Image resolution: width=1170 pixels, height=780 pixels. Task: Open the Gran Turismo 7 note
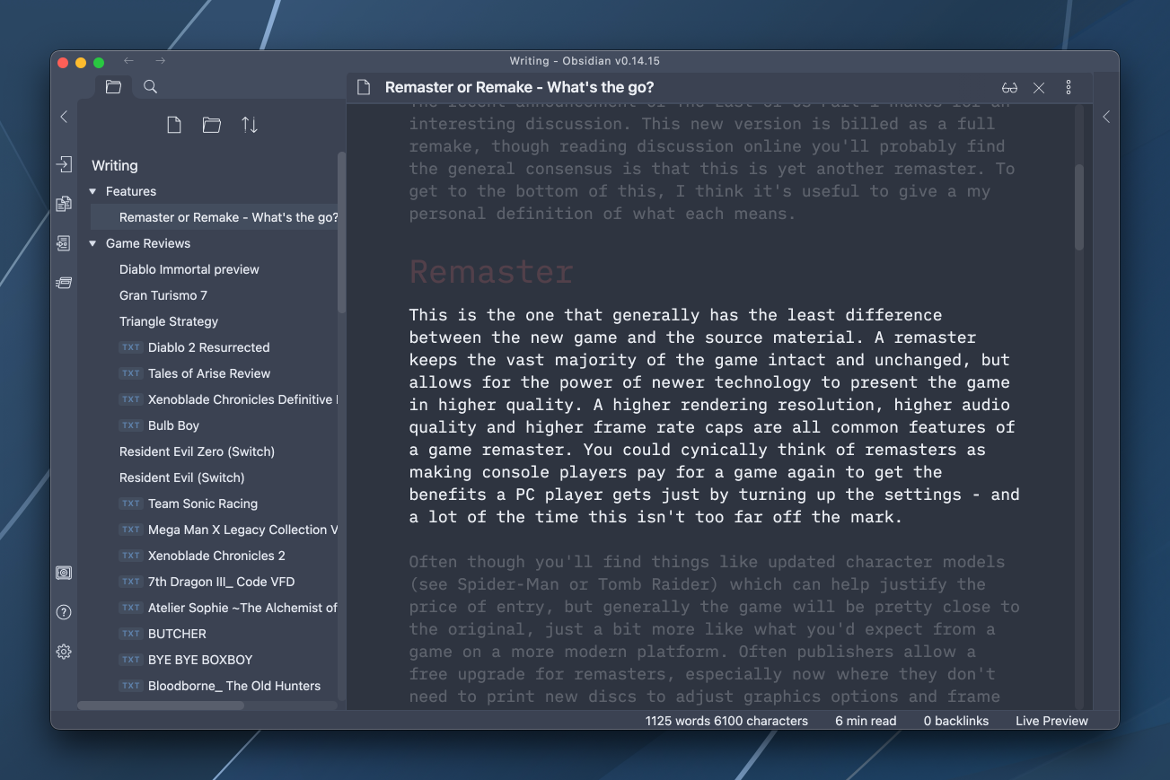coord(162,294)
